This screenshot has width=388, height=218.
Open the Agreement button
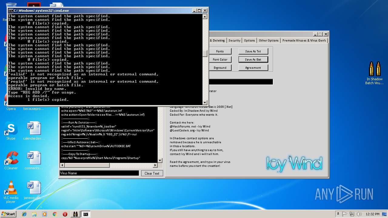click(x=253, y=68)
